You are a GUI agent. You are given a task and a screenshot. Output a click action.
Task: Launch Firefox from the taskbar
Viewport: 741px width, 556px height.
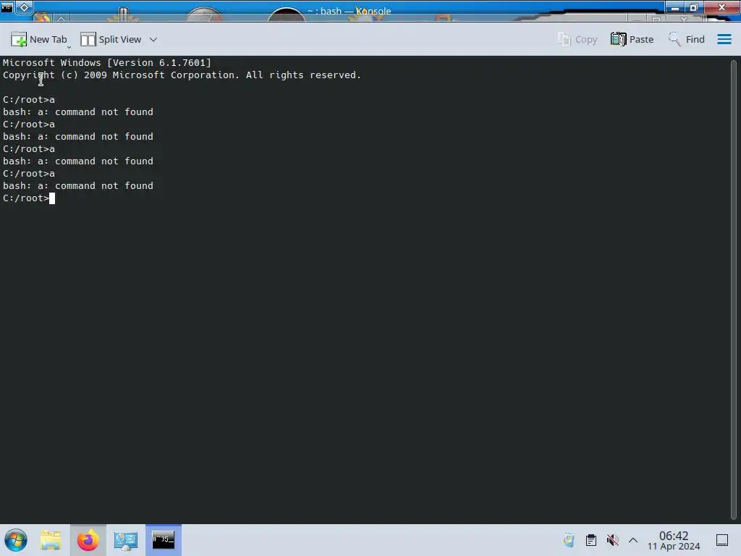point(88,540)
